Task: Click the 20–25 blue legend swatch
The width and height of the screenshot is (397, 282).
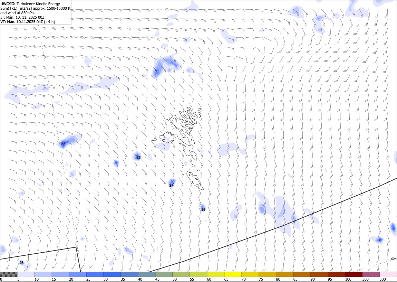Action: 78,274
